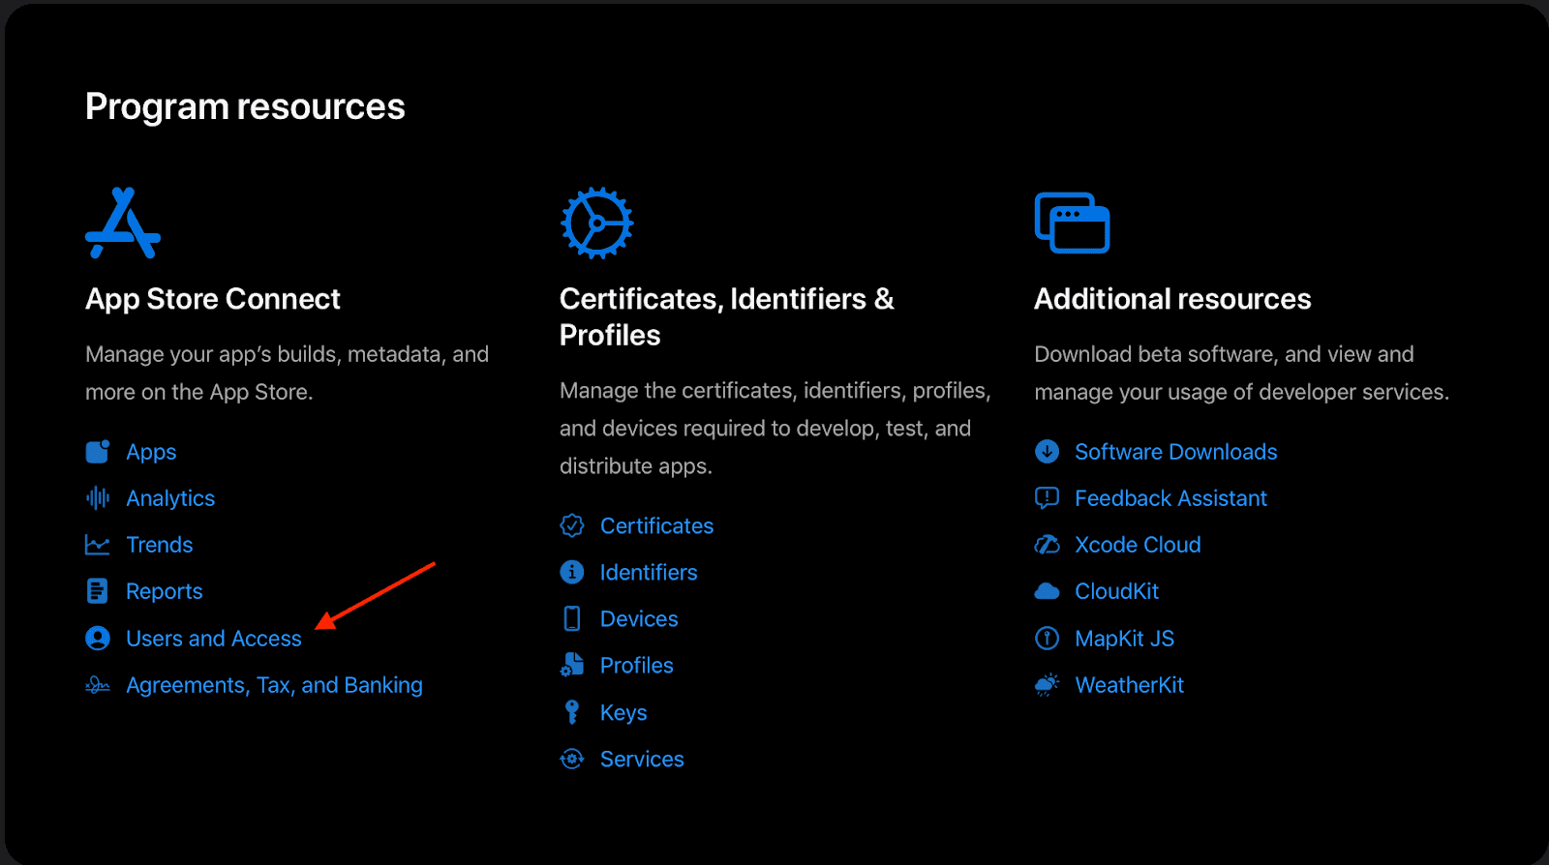Go to Trends
Image resolution: width=1549 pixels, height=865 pixels.
pos(160,545)
